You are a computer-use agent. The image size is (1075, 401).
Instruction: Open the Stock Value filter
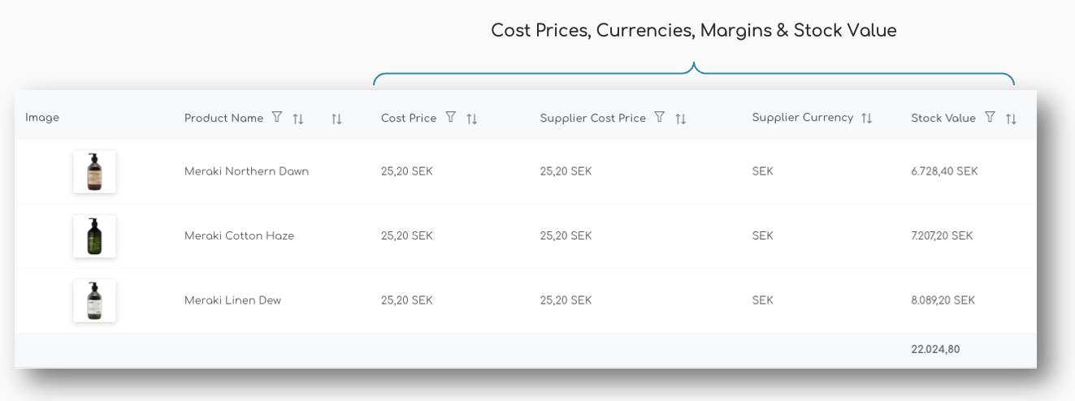(x=989, y=118)
